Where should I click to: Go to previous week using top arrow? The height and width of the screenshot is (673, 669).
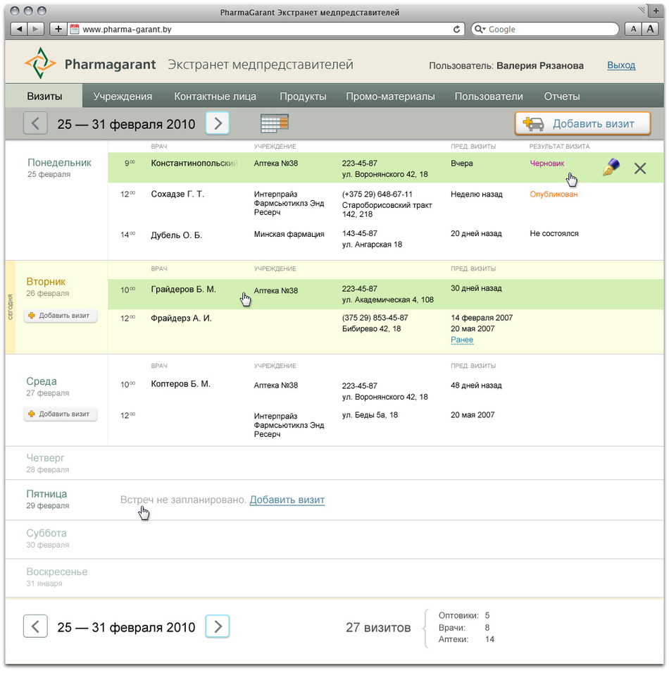coord(35,123)
